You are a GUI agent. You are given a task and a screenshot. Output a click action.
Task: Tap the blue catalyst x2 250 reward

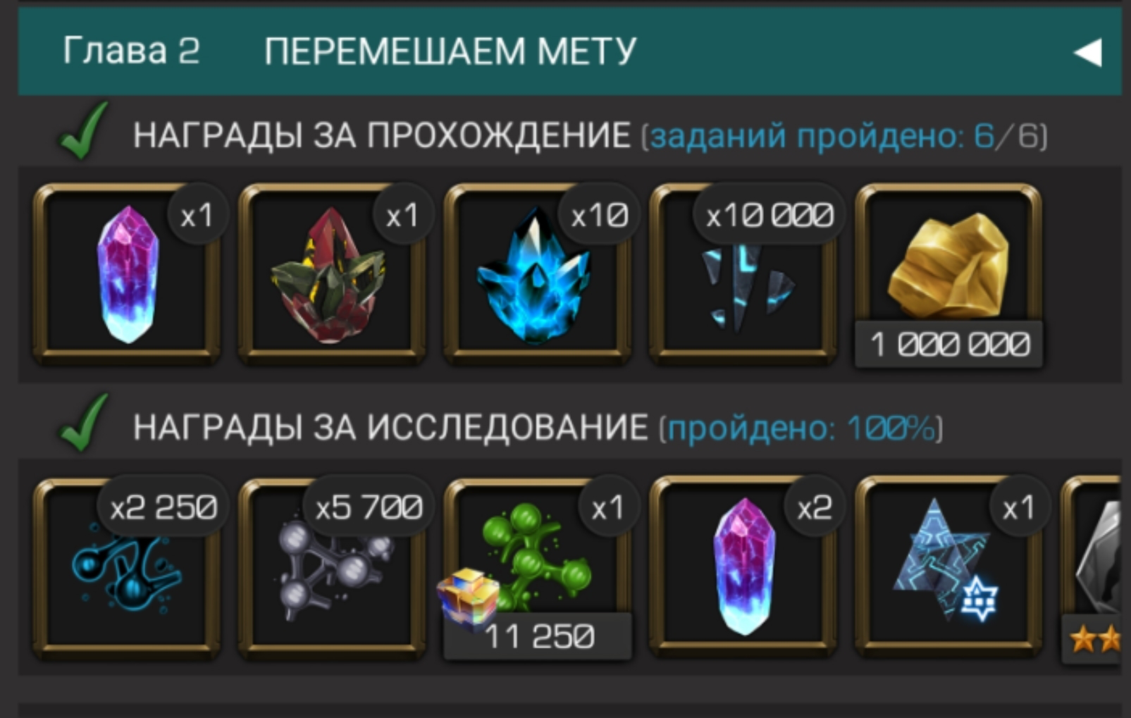point(127,568)
